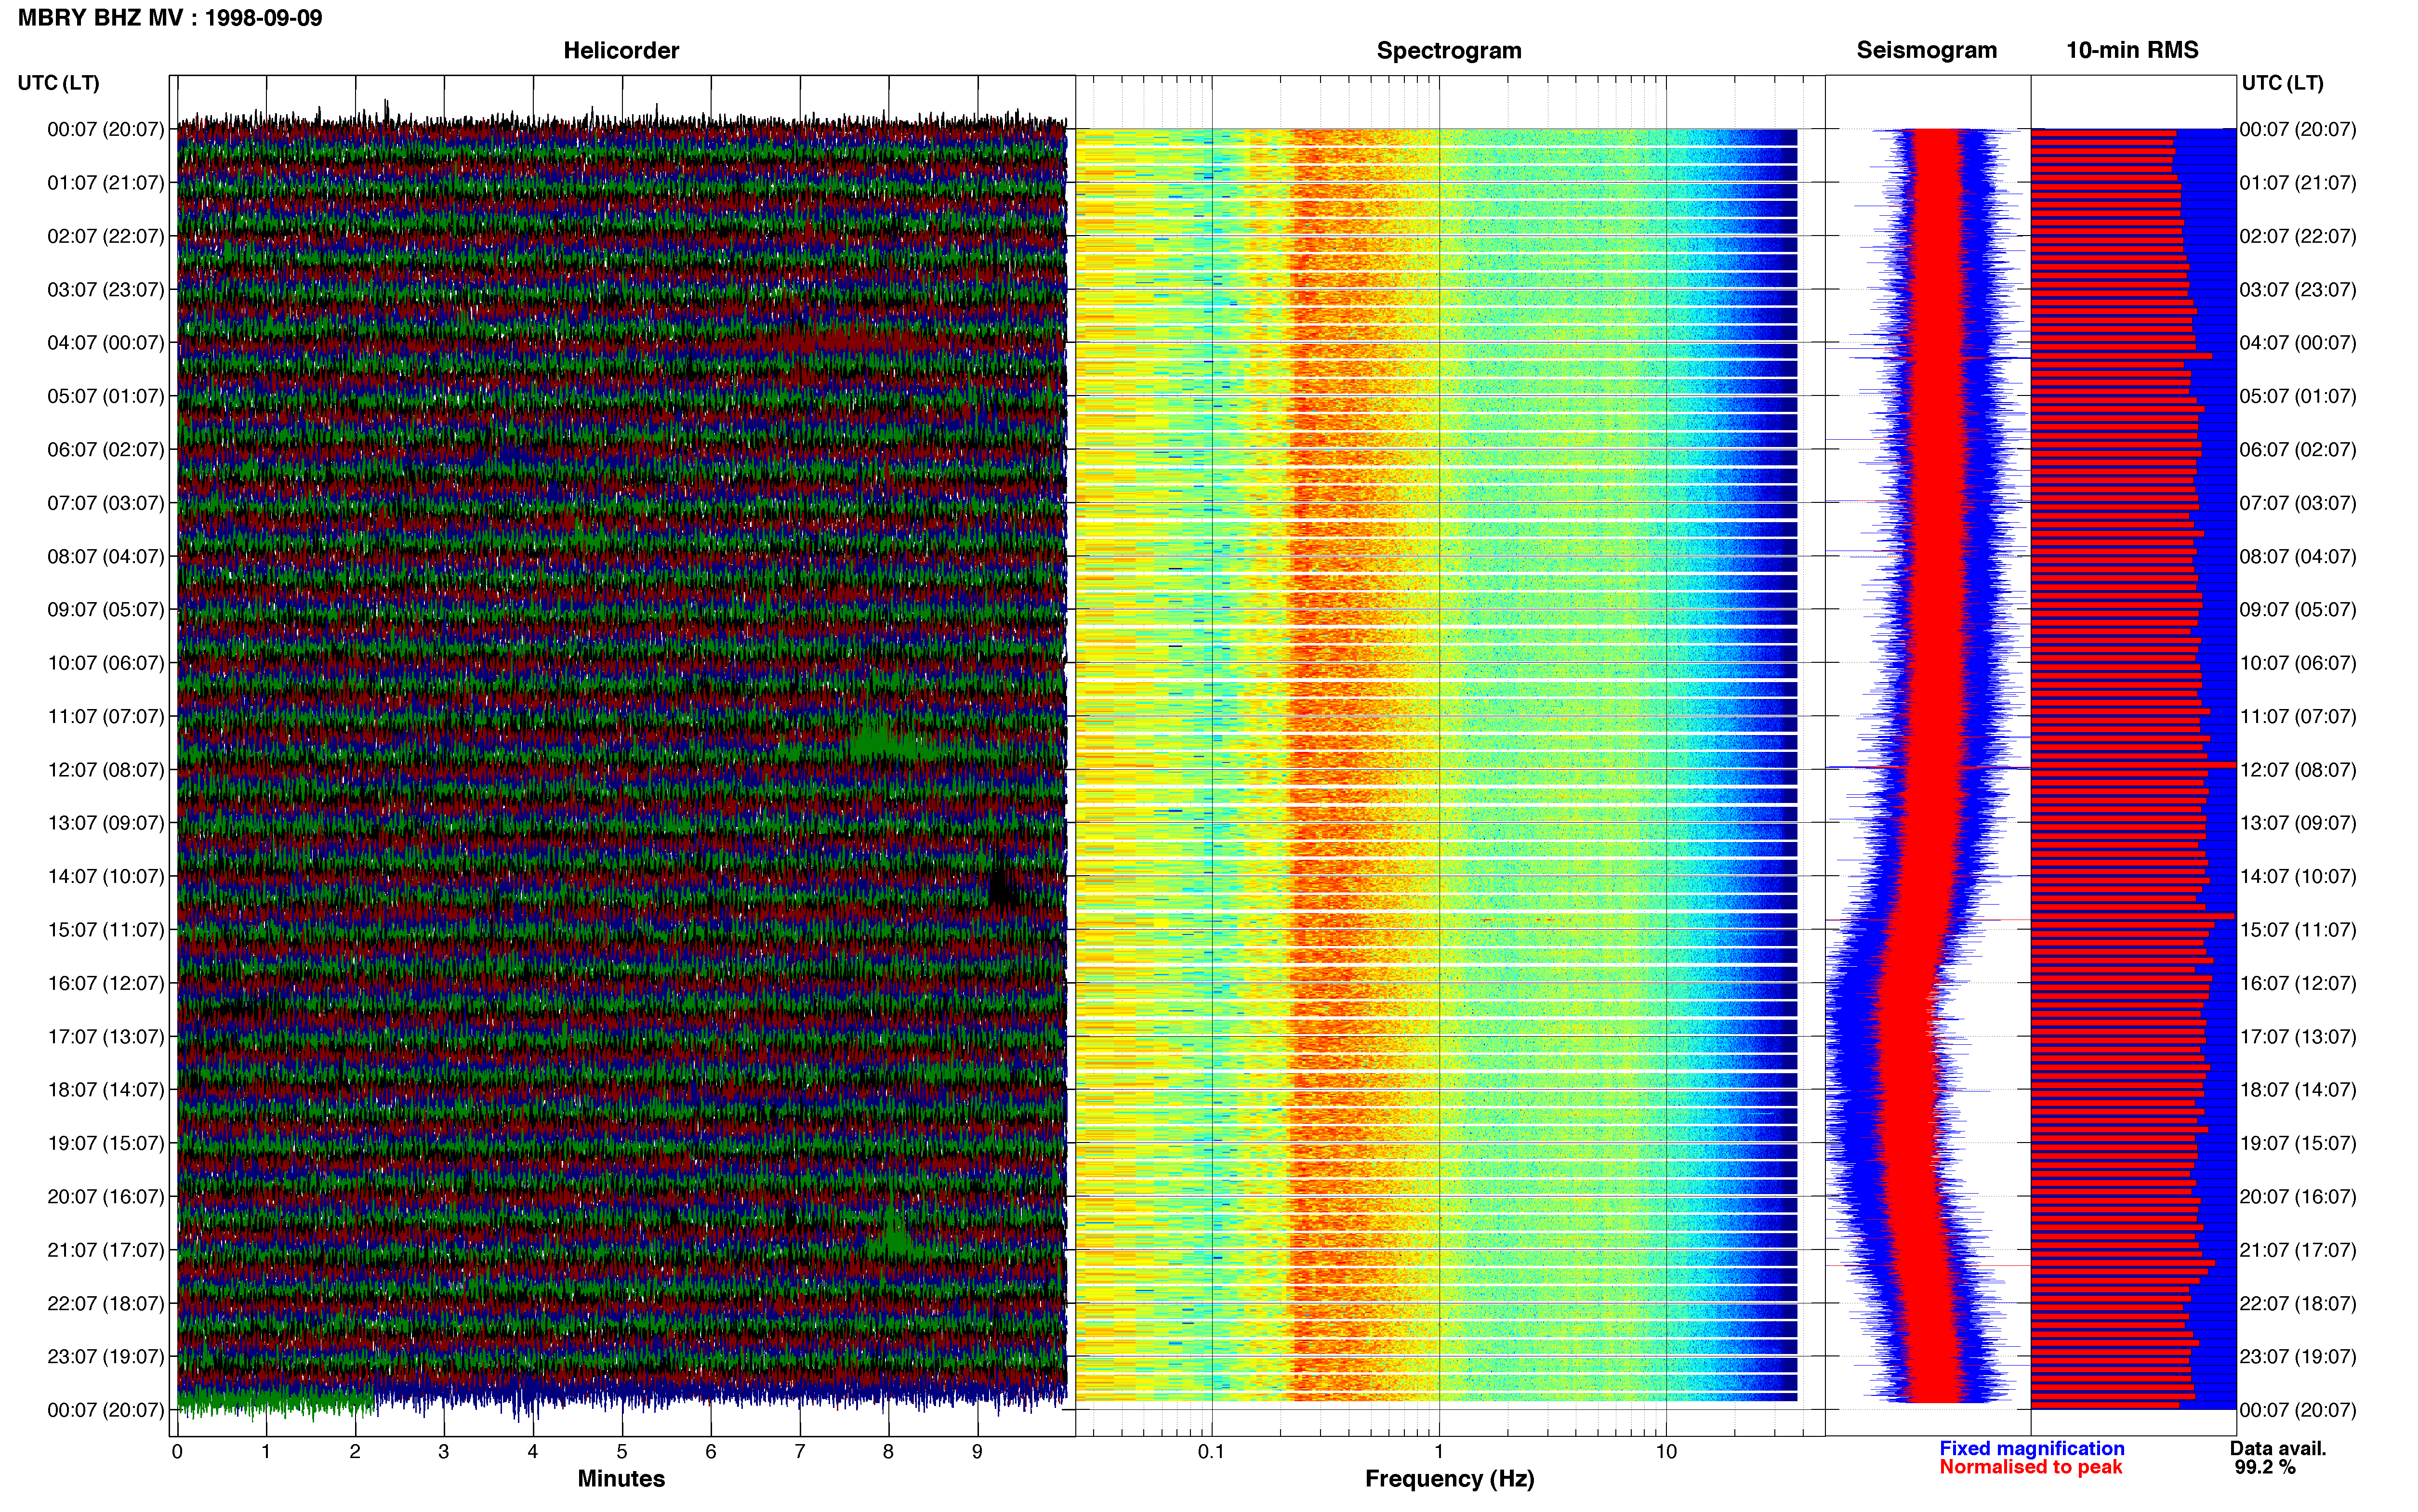Viewport: 2418px width, 1512px height.
Task: Click left time label 23:07 (19:07)
Action: 106,1356
